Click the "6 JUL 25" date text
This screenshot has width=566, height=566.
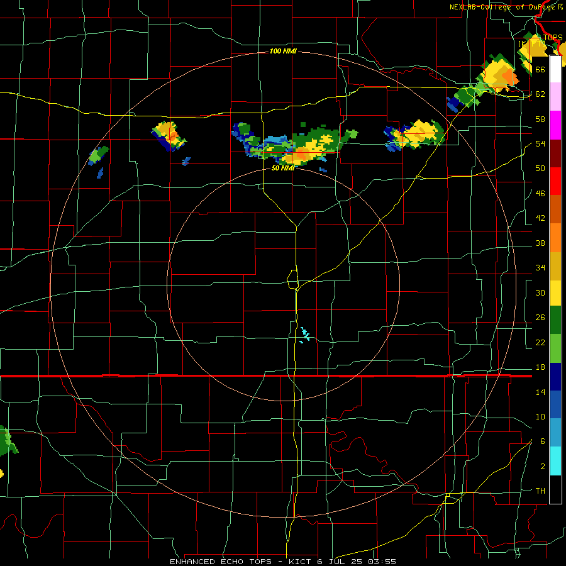340,562
